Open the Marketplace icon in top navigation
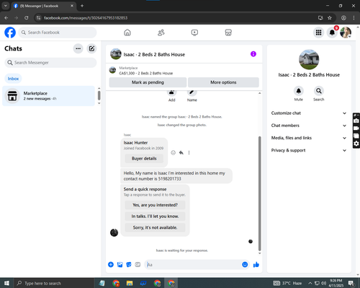The height and width of the screenshot is (288, 360). (228, 32)
